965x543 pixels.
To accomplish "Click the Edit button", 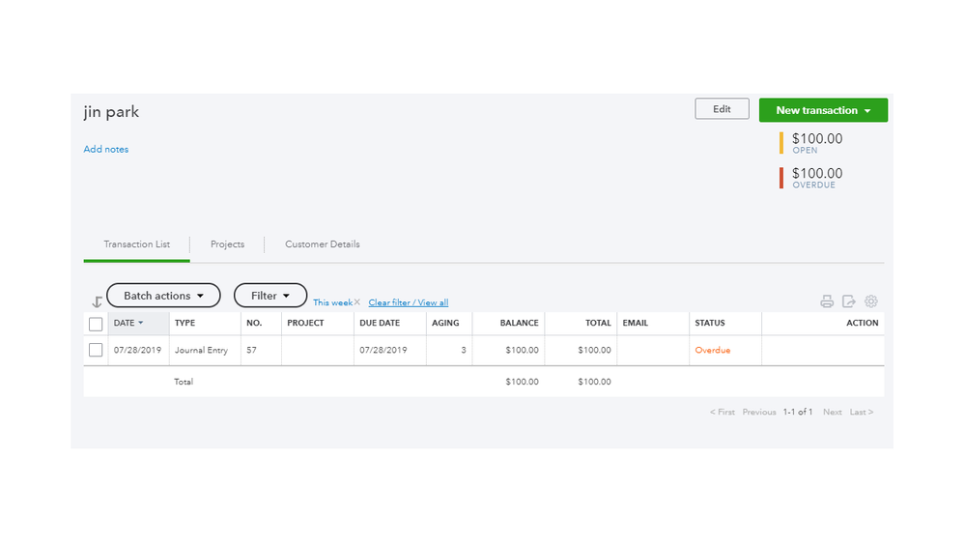I will 722,109.
